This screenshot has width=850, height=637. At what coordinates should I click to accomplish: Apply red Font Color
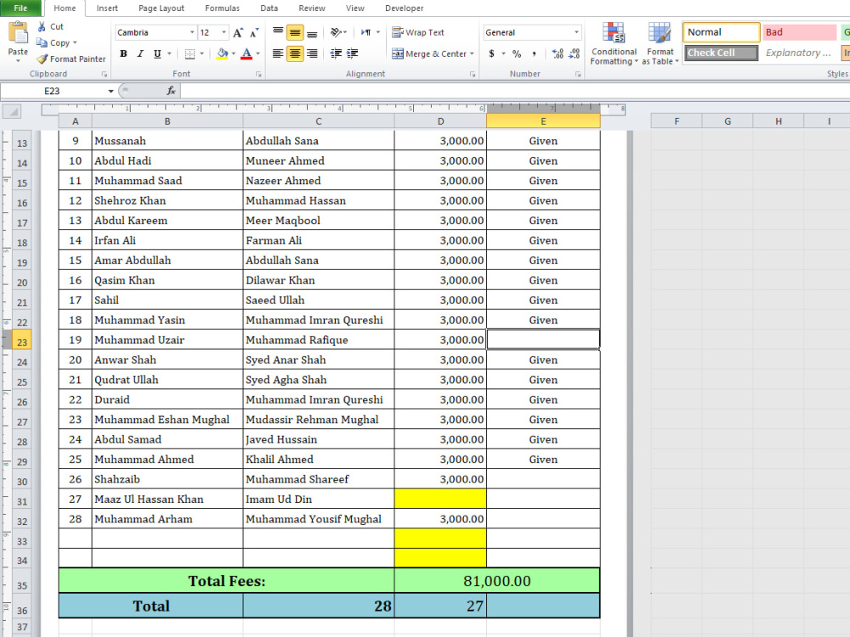246,54
